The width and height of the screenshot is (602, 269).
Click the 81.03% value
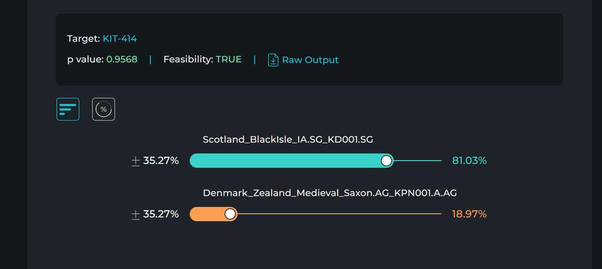(x=469, y=161)
